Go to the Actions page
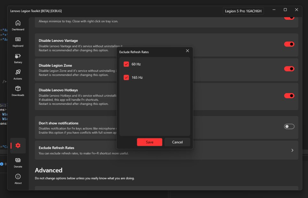This screenshot has width=308, height=198. pos(18,74)
